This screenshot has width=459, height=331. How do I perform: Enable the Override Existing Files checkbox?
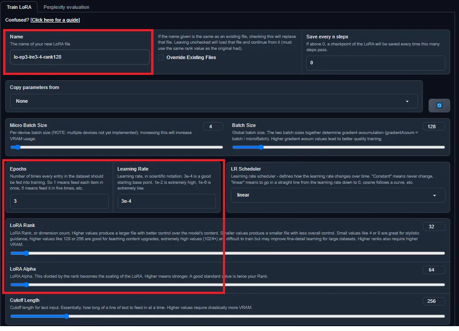161,57
